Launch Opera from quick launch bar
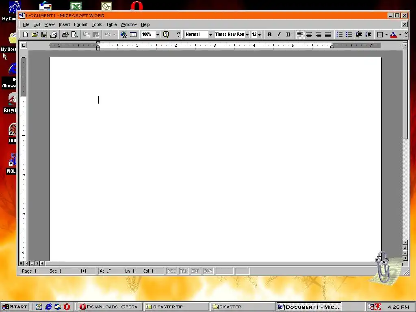The width and height of the screenshot is (416, 312). pos(67,307)
